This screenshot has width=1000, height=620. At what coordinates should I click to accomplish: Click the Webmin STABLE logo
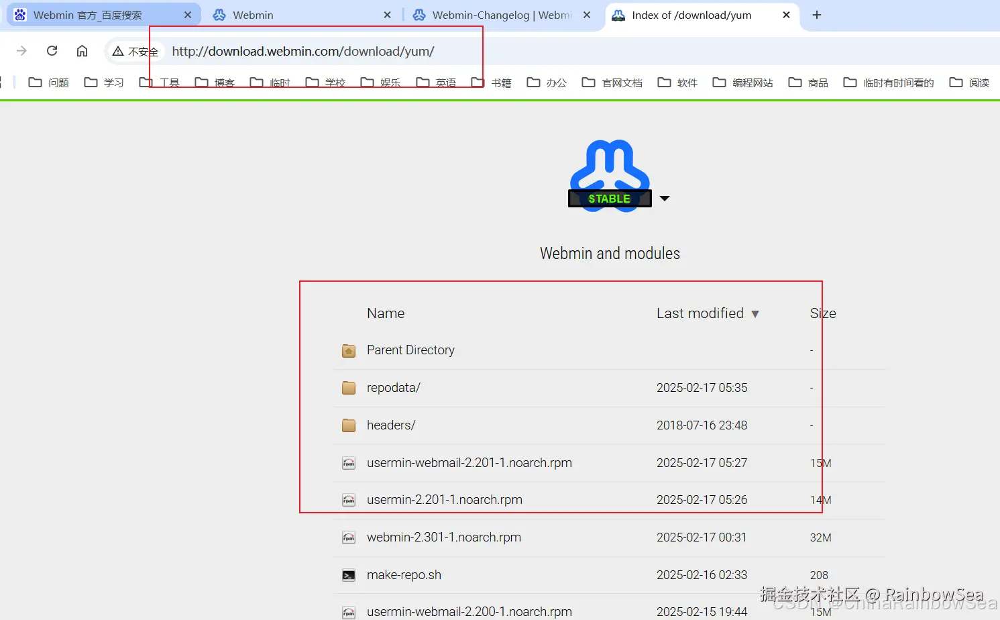(x=610, y=176)
